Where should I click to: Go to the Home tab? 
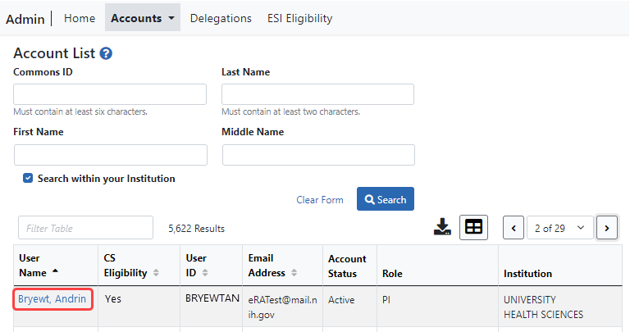(x=80, y=18)
